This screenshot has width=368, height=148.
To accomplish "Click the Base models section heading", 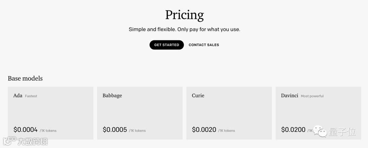I will click(x=25, y=78).
